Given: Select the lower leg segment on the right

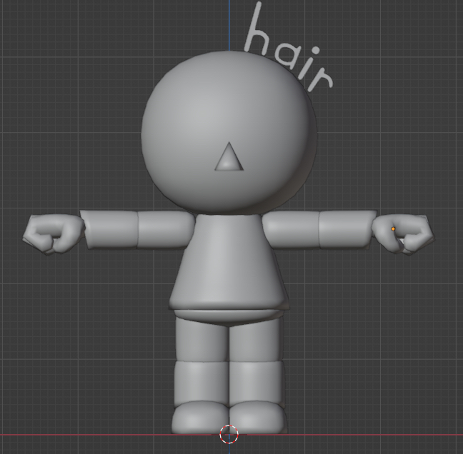Looking at the screenshot, I should pyautogui.click(x=256, y=382).
